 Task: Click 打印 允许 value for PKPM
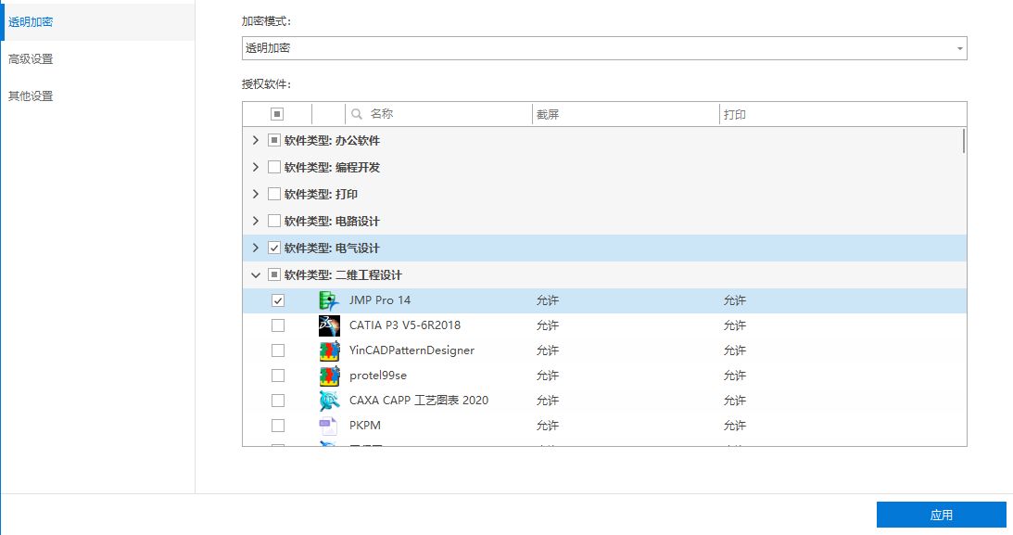coord(735,426)
